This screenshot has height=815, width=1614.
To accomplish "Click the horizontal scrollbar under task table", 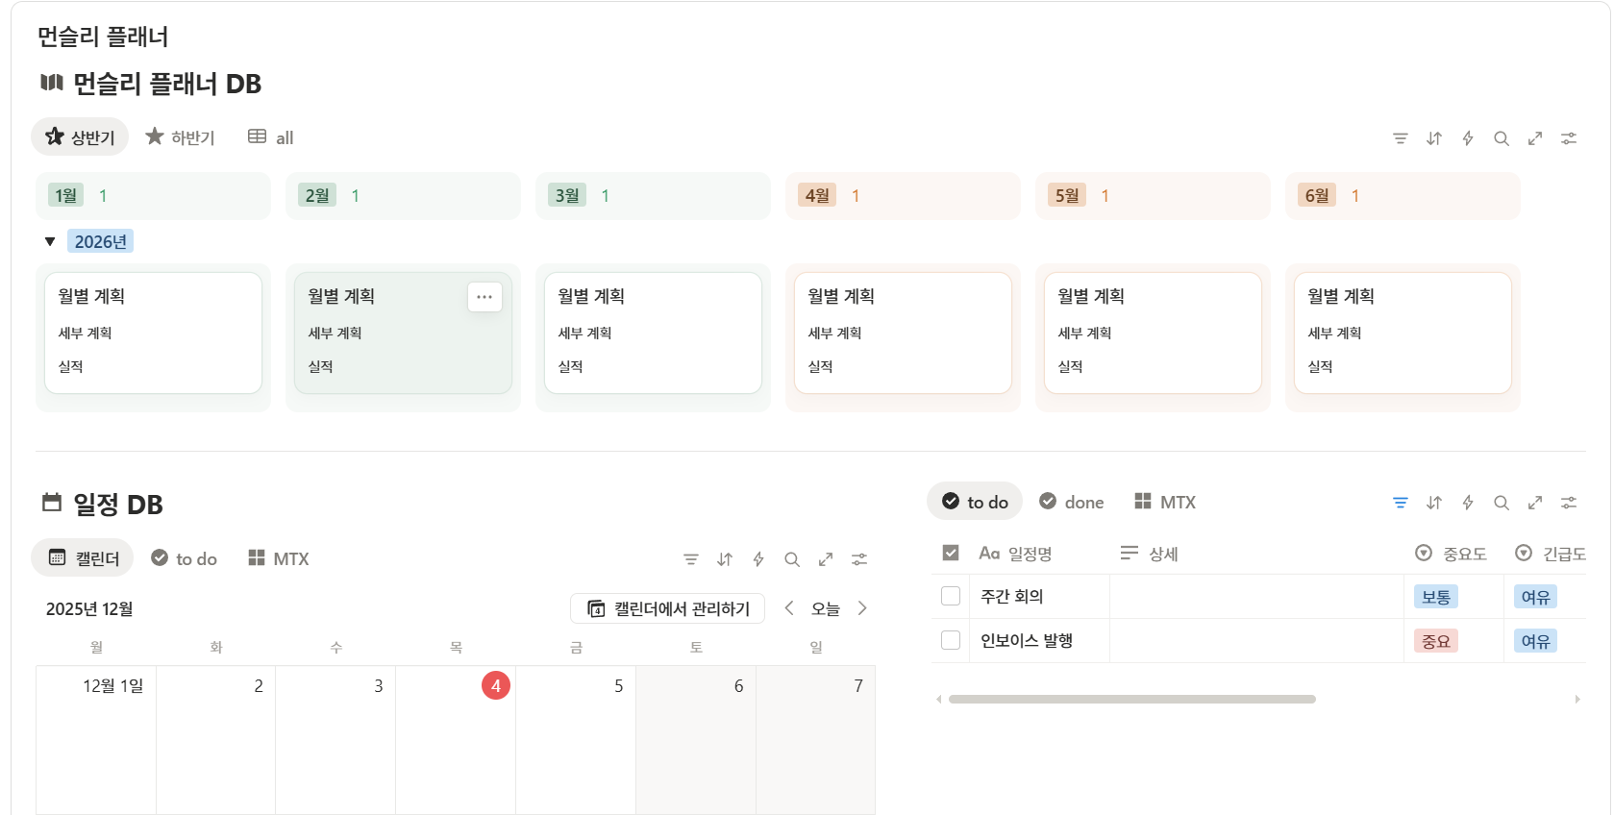I will [x=1131, y=699].
